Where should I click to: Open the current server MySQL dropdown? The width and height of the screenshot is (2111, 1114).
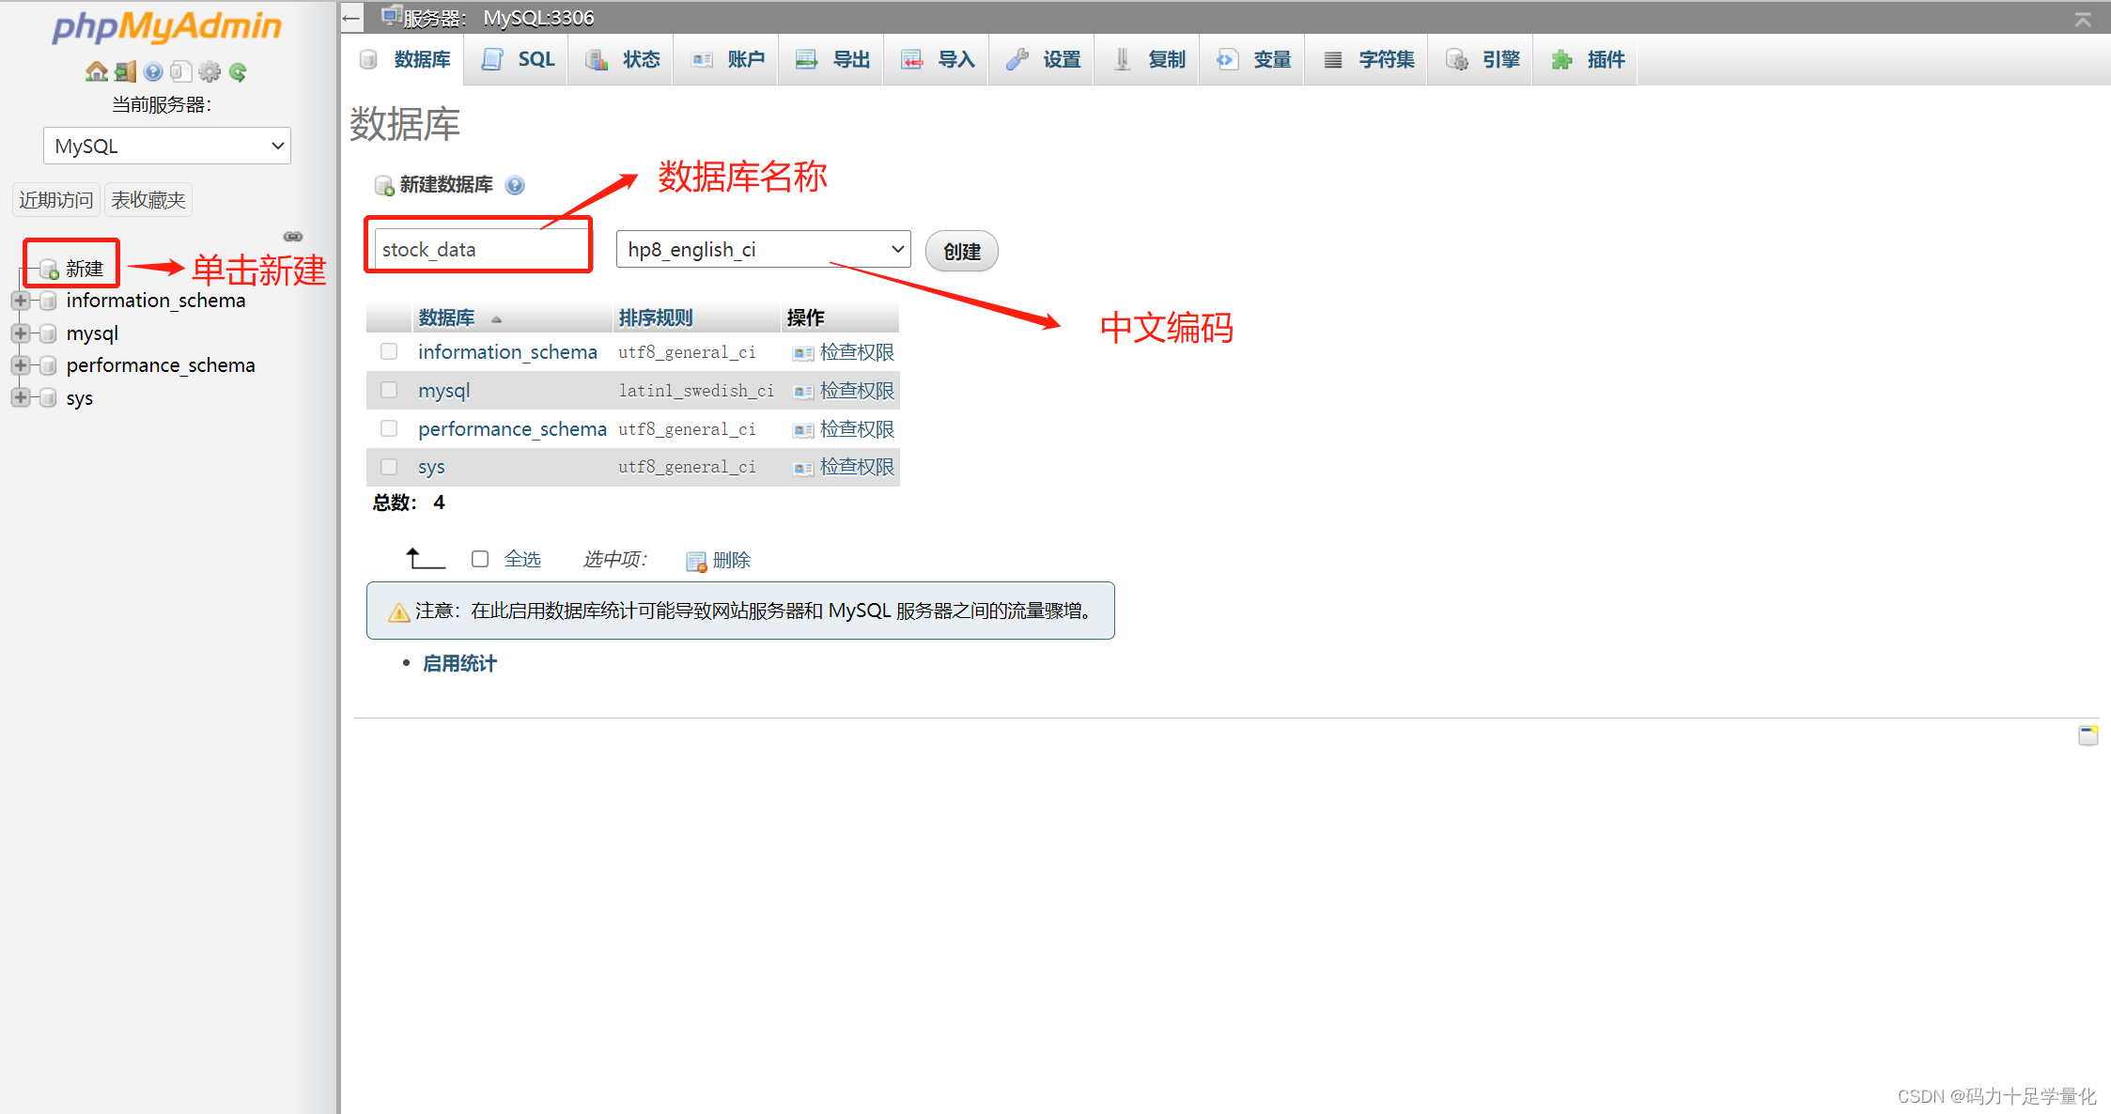tap(167, 146)
